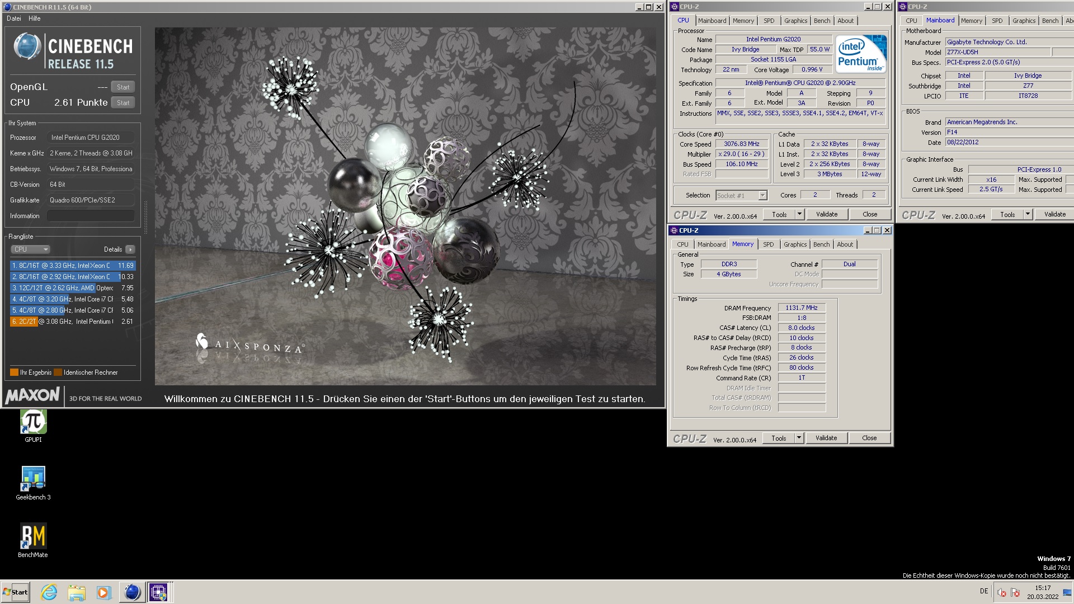The height and width of the screenshot is (604, 1074).
Task: Open Mainboard tab in Memory CPU-Z window
Action: tap(712, 244)
